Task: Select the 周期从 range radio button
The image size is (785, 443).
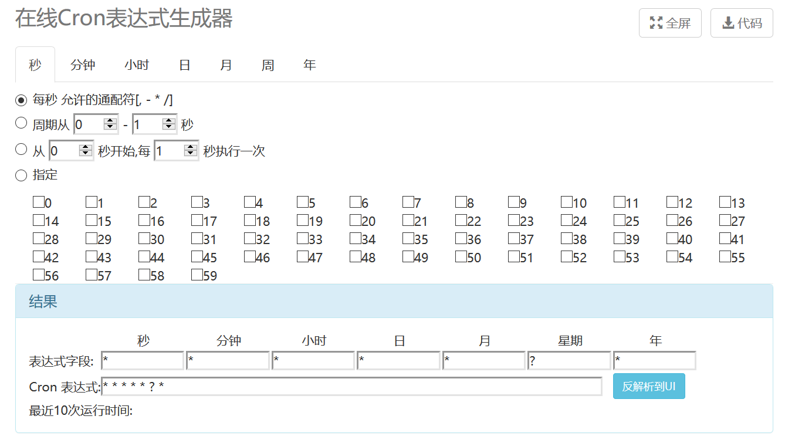Action: click(21, 123)
